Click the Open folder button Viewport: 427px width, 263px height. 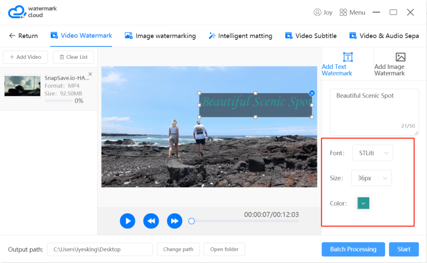(x=224, y=249)
